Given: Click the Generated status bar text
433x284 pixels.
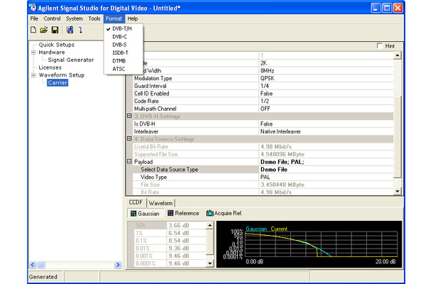Looking at the screenshot, I should click(43, 277).
